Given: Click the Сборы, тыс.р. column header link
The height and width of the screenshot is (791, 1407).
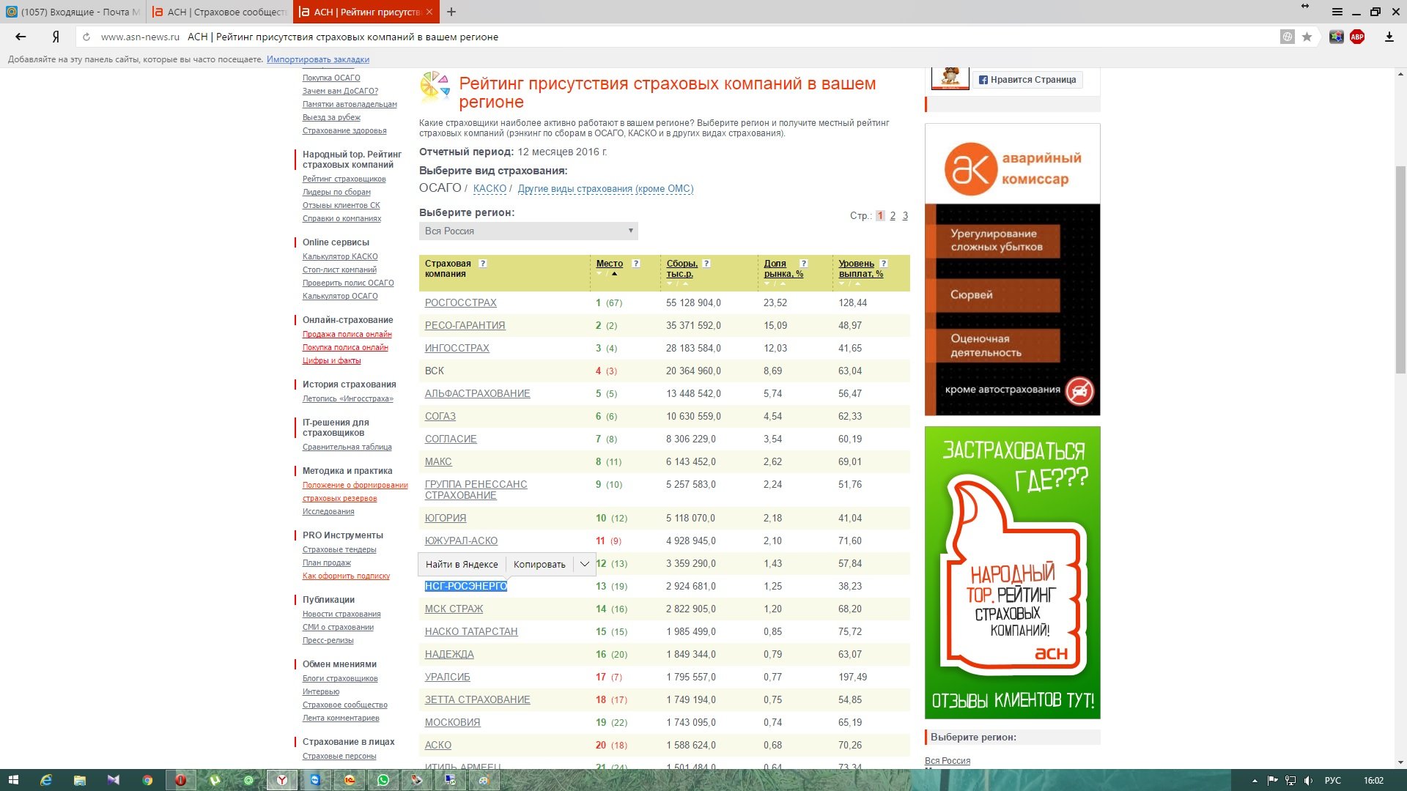Looking at the screenshot, I should click(682, 269).
